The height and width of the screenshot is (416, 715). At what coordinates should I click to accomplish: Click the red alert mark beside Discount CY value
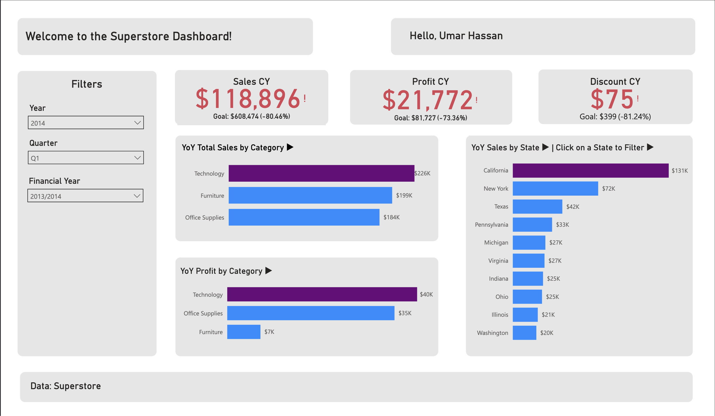click(638, 98)
